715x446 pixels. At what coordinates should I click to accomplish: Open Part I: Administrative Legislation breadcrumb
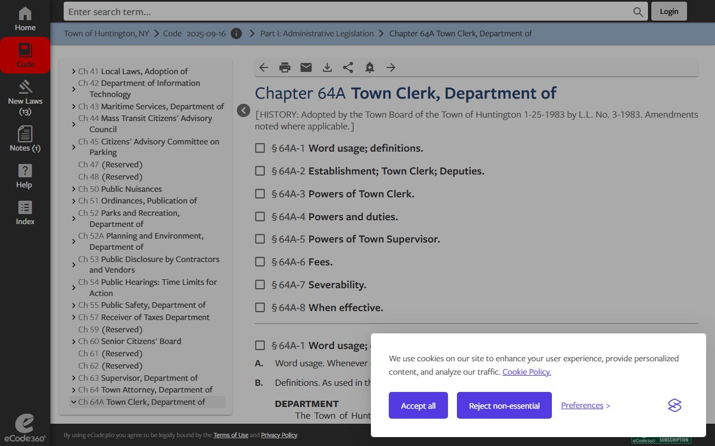point(317,33)
